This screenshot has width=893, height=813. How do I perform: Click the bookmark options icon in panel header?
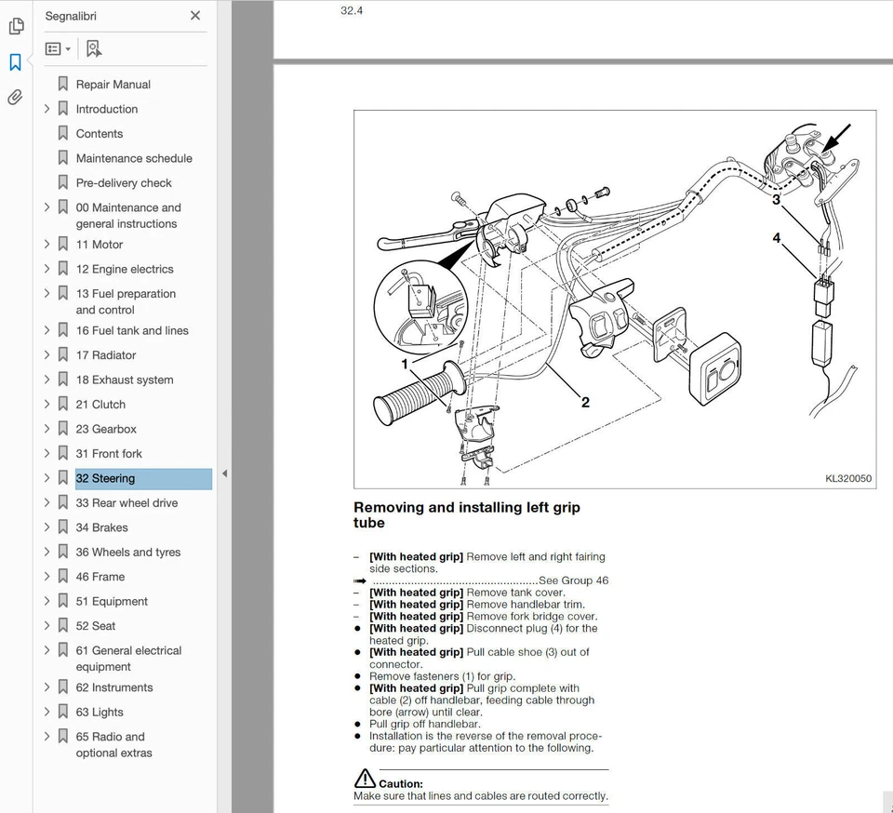(x=51, y=47)
